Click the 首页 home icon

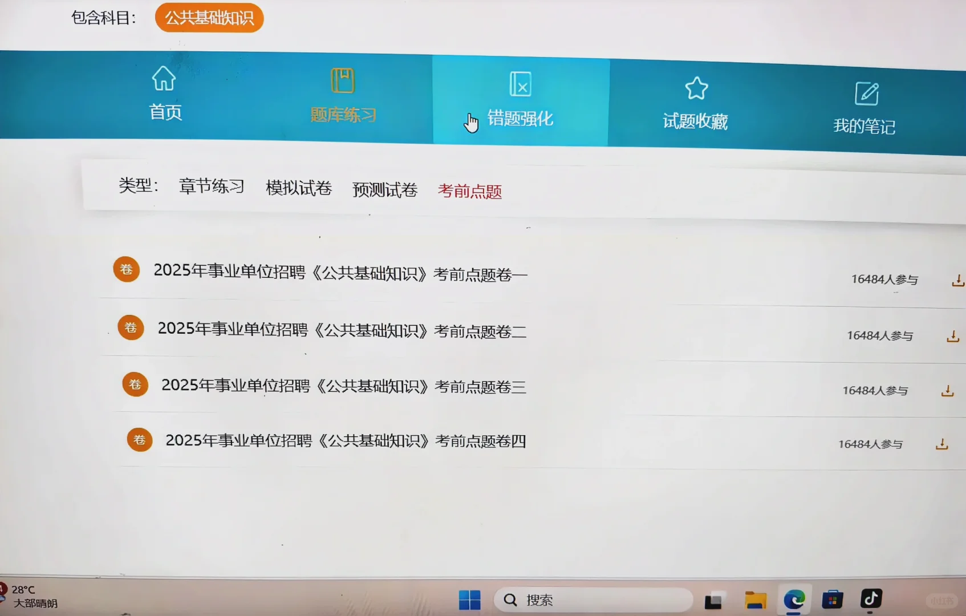pyautogui.click(x=164, y=79)
